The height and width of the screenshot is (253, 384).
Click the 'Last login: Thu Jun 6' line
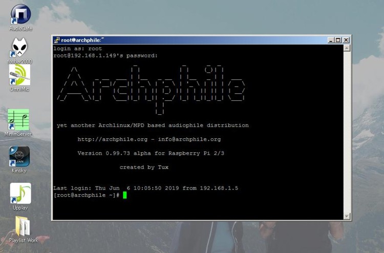pos(146,188)
